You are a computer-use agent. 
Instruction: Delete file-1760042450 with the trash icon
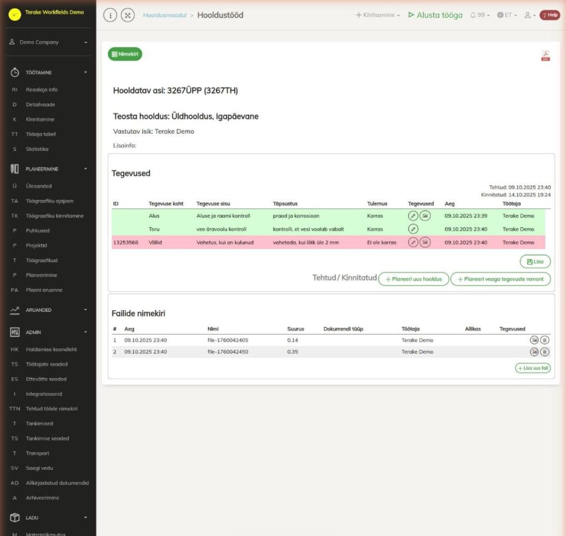(x=544, y=352)
